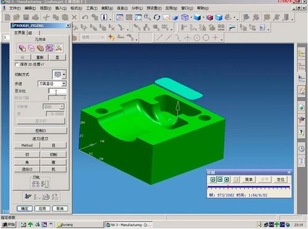Toggle the 保存 2D 处理 checkbox

point(17,65)
